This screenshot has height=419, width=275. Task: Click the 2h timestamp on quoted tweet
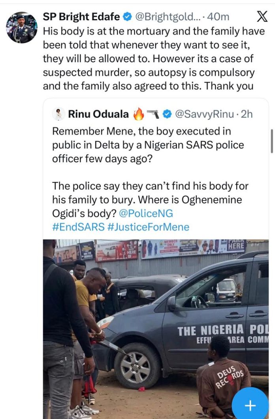click(247, 114)
